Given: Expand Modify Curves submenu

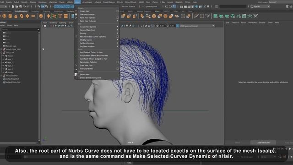Looking at the screenshot, I should tap(118, 40).
